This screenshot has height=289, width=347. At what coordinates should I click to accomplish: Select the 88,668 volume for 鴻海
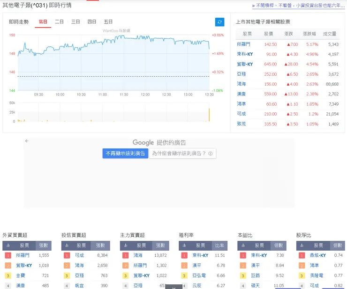(x=332, y=84)
